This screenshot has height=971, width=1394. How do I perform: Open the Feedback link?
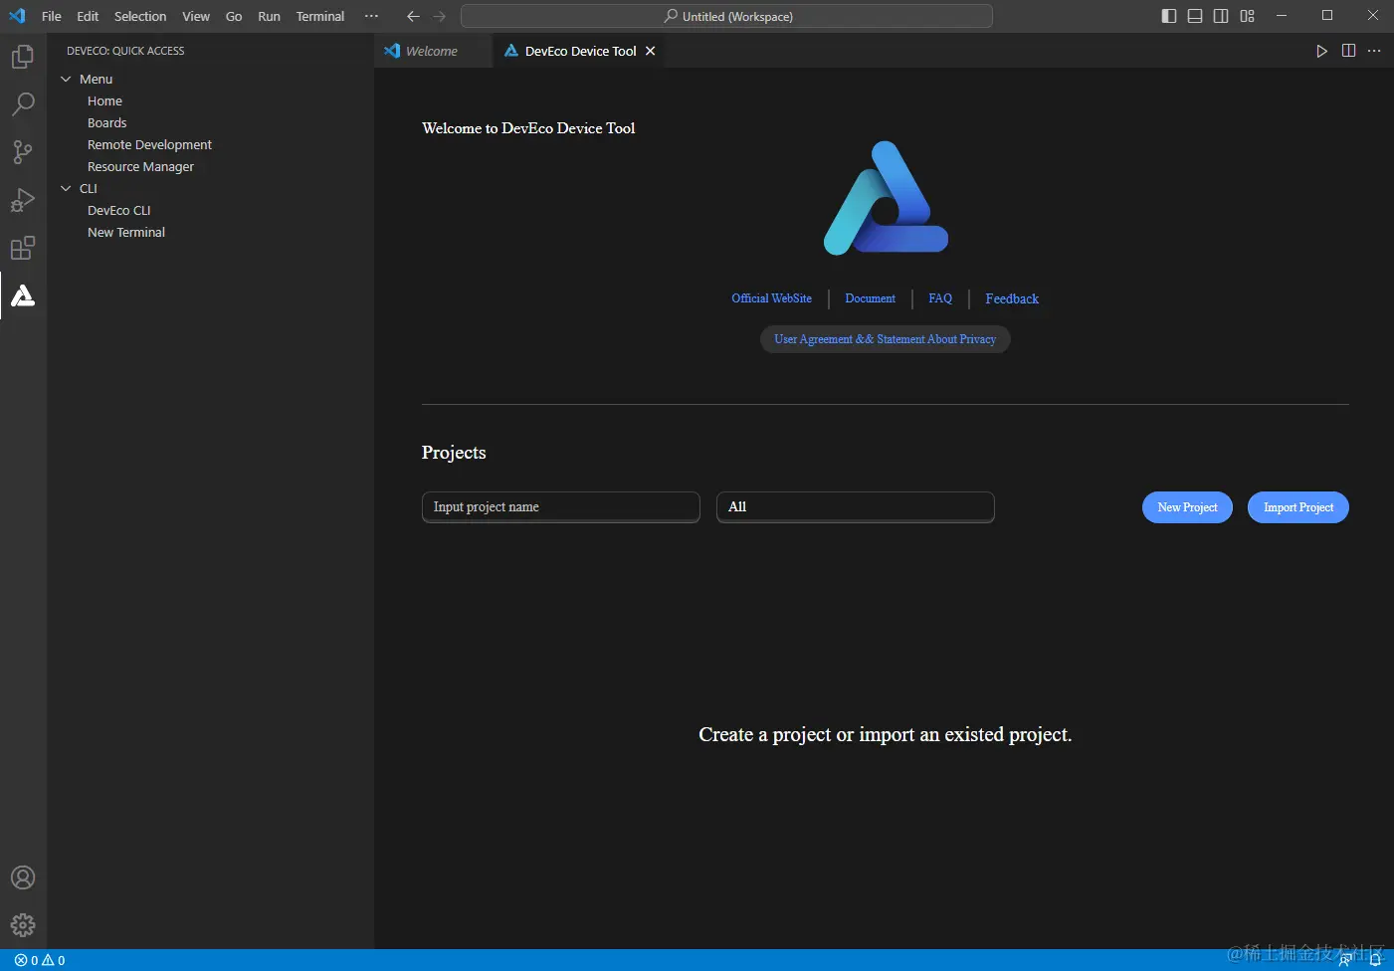[x=1012, y=298]
